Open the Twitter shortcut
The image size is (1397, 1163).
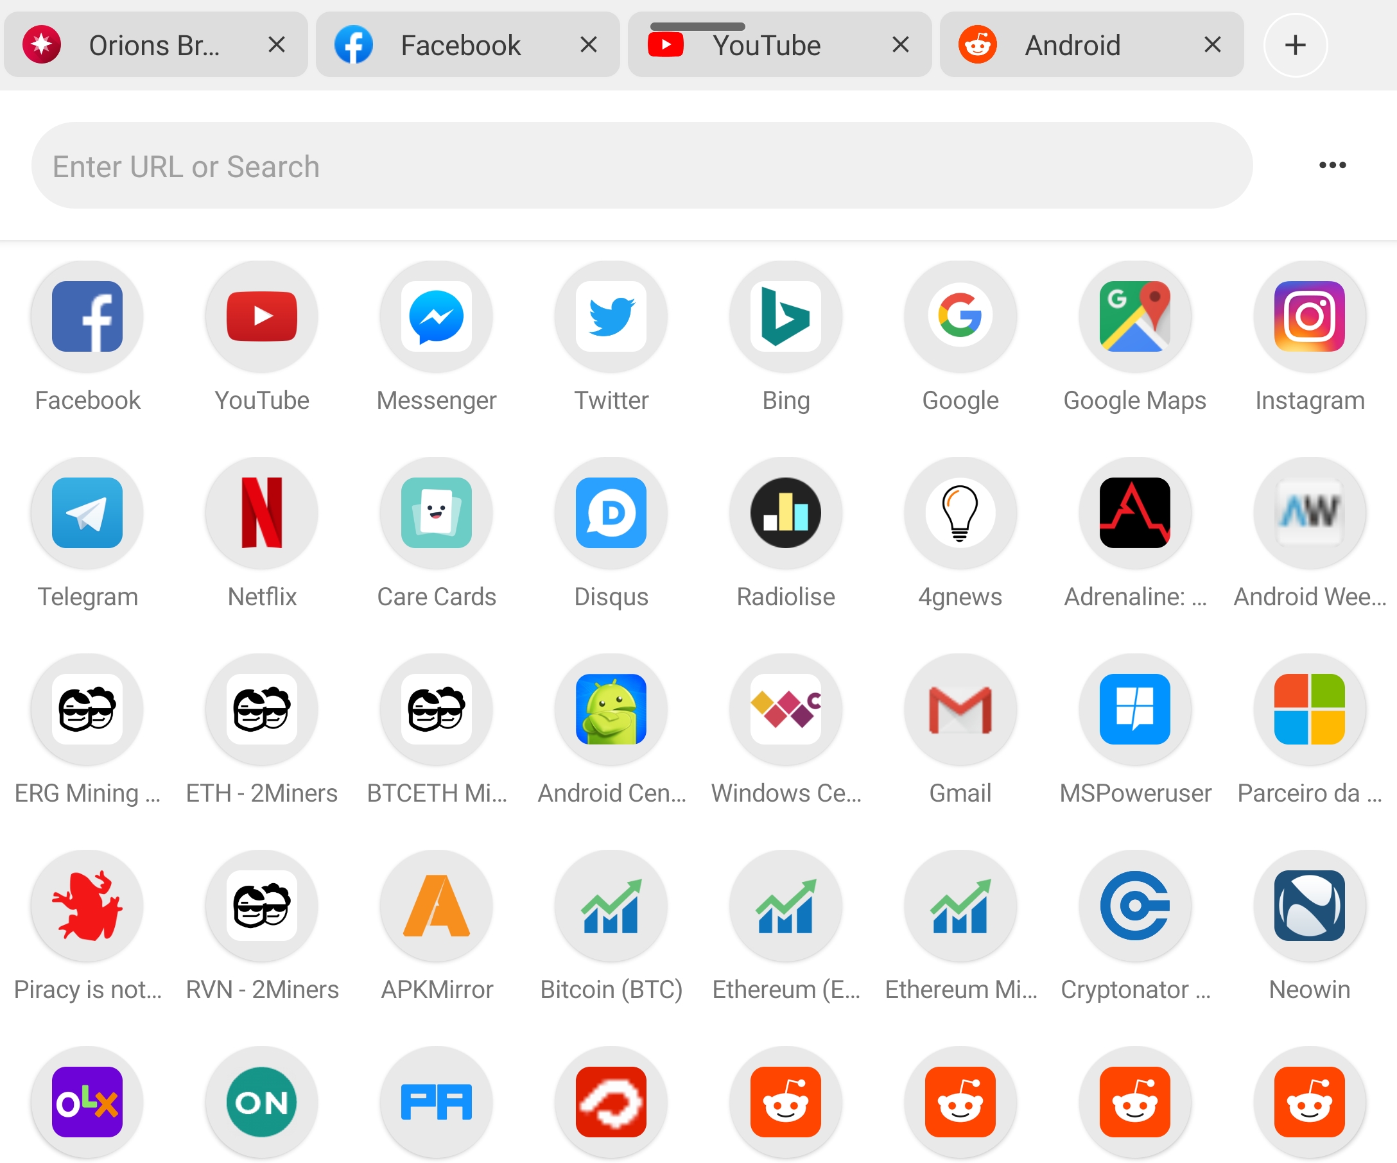pyautogui.click(x=611, y=316)
